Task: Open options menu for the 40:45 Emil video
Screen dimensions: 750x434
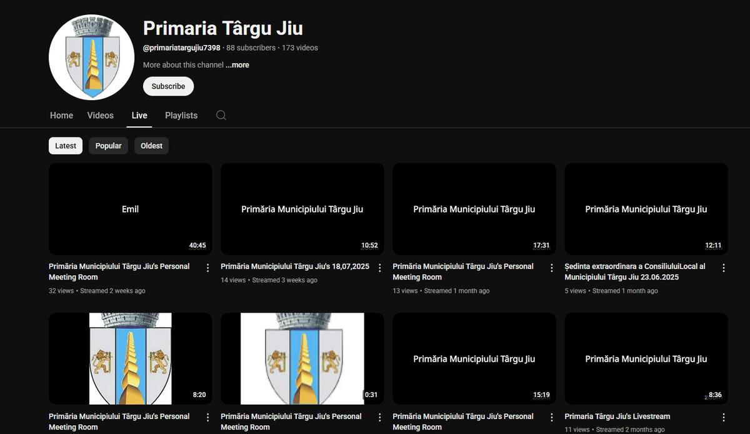Action: pos(207,268)
